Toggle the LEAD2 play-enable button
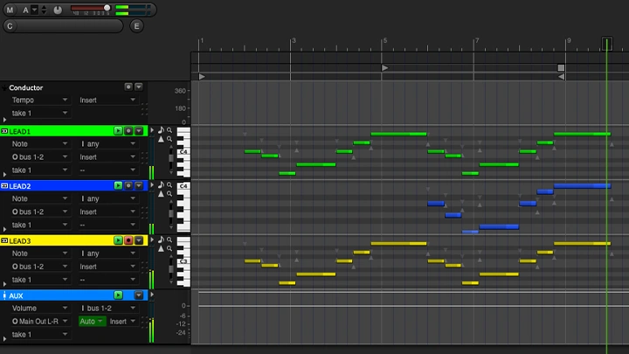The height and width of the screenshot is (354, 629). [118, 185]
